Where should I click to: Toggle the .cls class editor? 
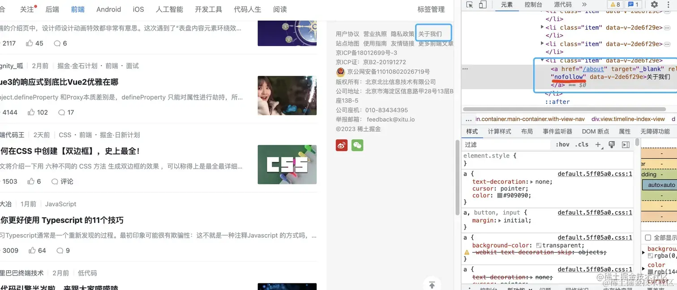(583, 144)
